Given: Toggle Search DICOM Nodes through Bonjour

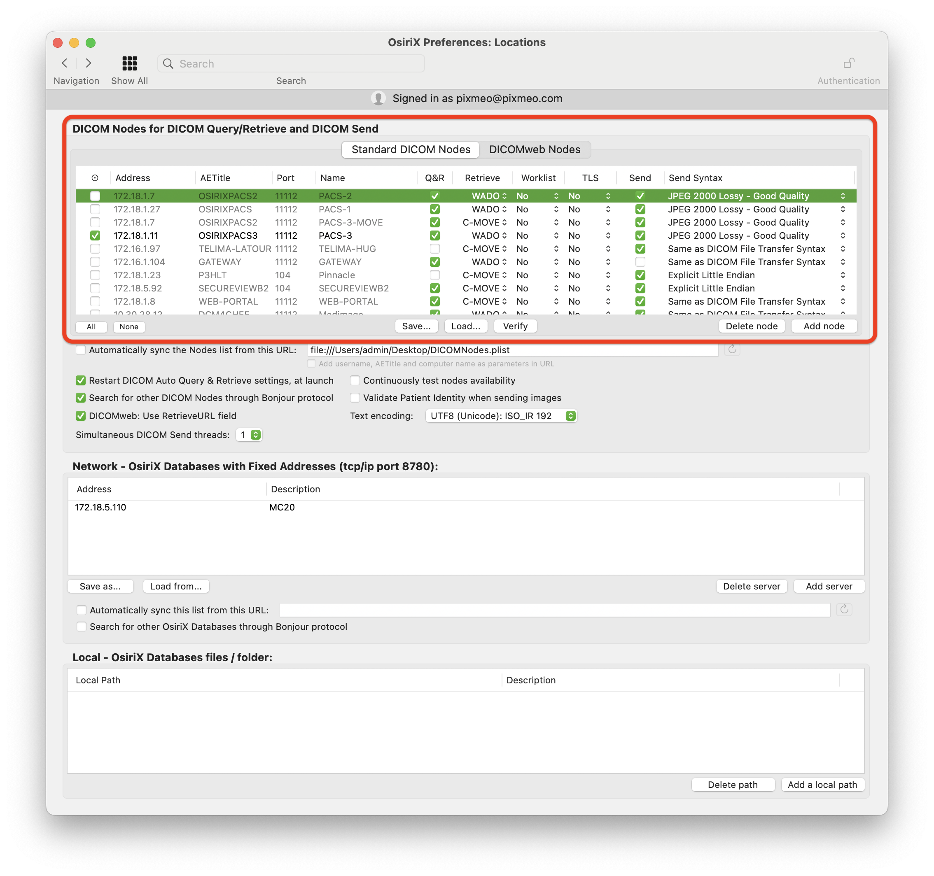Looking at the screenshot, I should 81,398.
